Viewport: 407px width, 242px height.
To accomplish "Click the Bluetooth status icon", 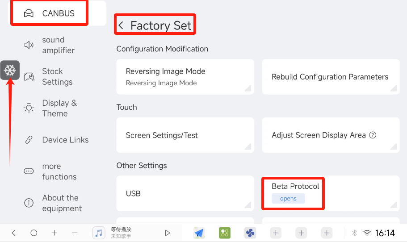I will pos(354,233).
